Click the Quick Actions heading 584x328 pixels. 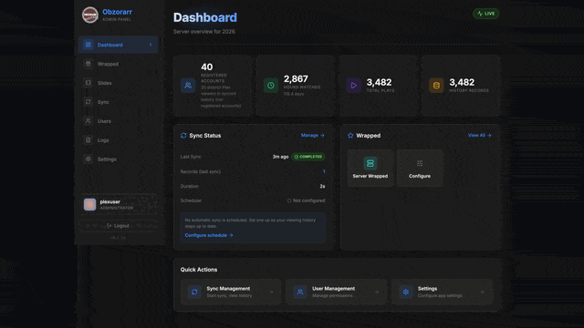click(x=199, y=270)
